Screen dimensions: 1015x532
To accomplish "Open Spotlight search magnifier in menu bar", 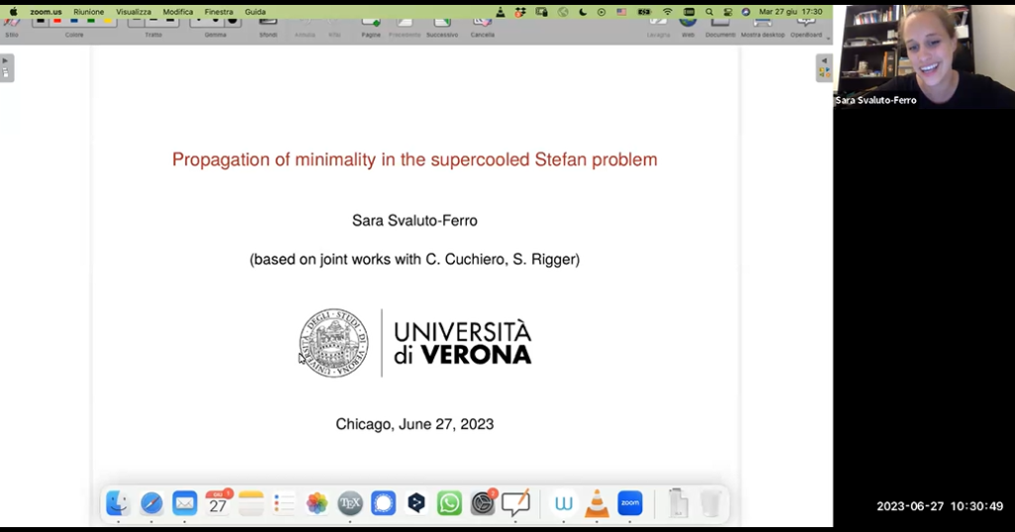I will coord(710,12).
